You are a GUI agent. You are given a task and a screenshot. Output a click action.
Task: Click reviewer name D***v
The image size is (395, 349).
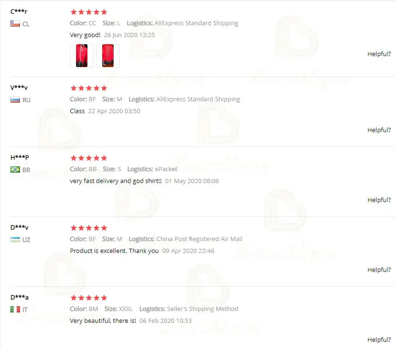point(19,227)
